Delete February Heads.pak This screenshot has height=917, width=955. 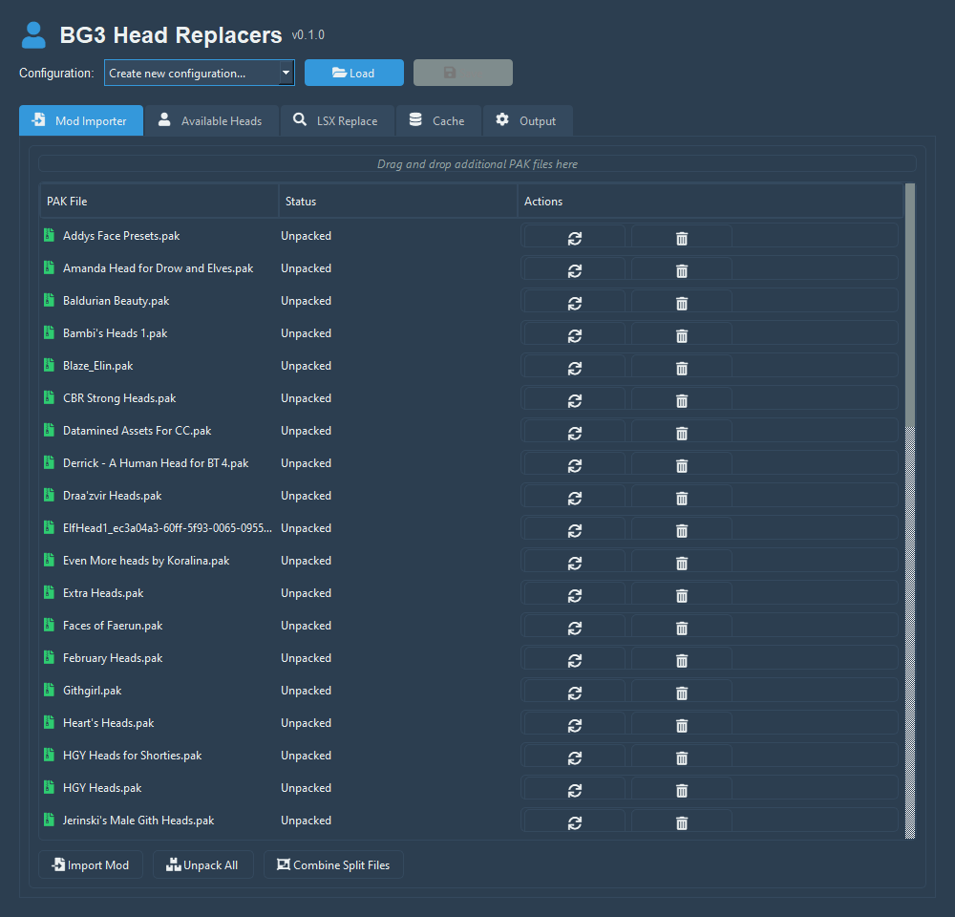click(x=682, y=659)
